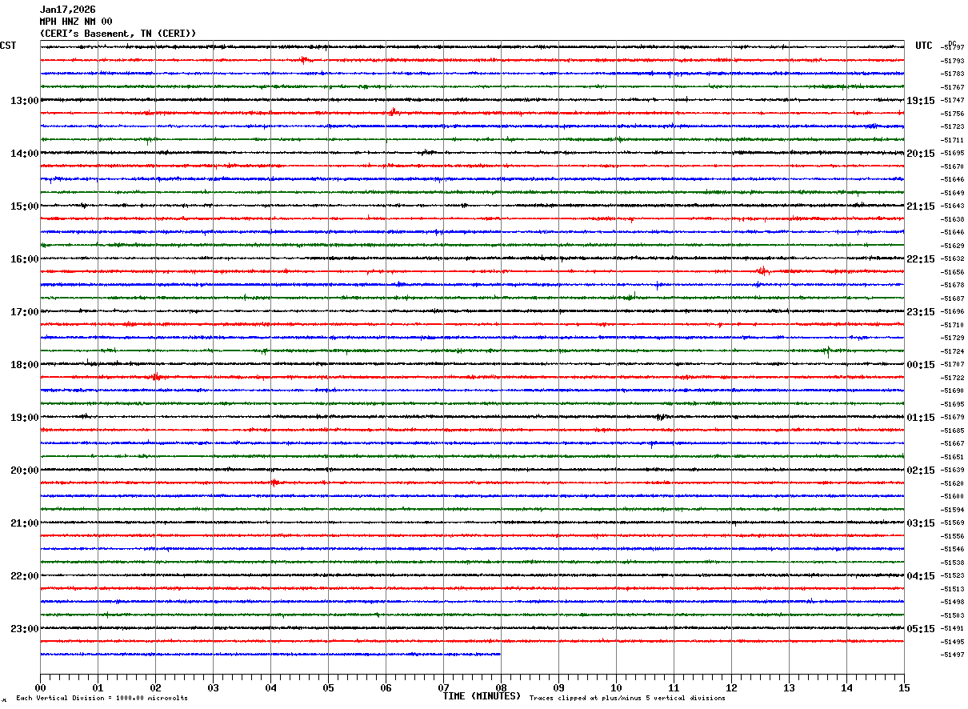
Task: Select the DC offset value -51569
Action: pos(953,523)
